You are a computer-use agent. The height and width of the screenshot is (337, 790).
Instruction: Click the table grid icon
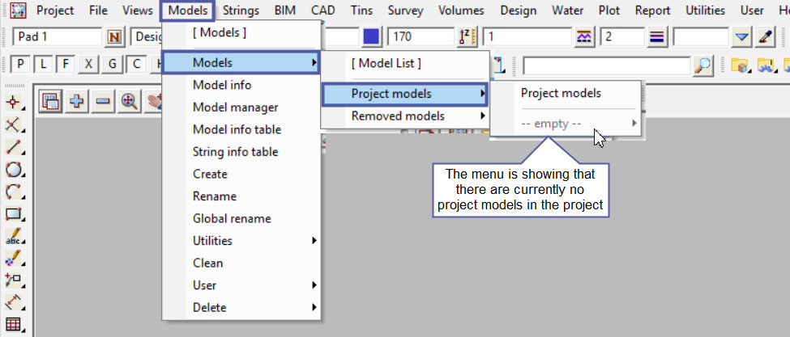coord(14,326)
